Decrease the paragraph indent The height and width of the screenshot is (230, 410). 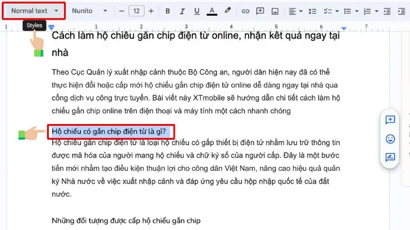(x=387, y=11)
